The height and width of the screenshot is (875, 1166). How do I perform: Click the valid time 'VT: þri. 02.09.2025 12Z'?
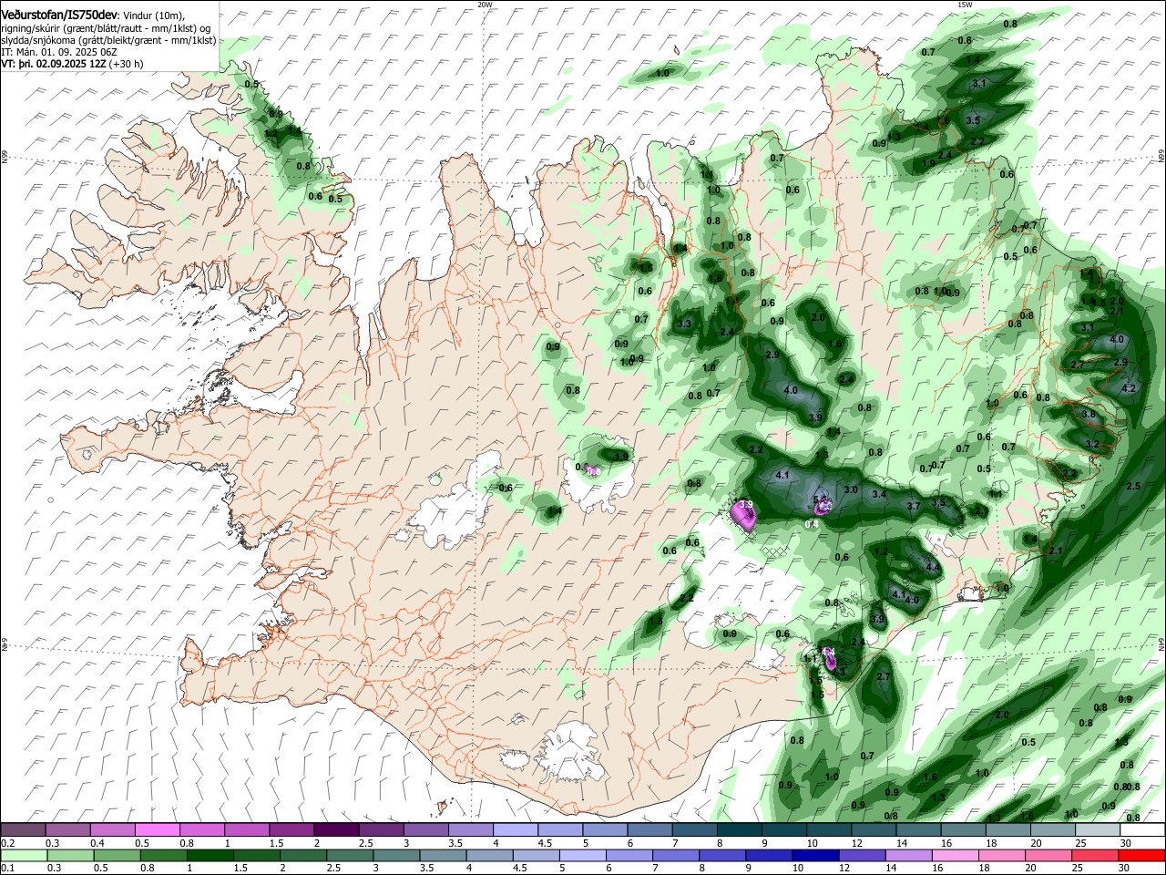pyautogui.click(x=54, y=65)
